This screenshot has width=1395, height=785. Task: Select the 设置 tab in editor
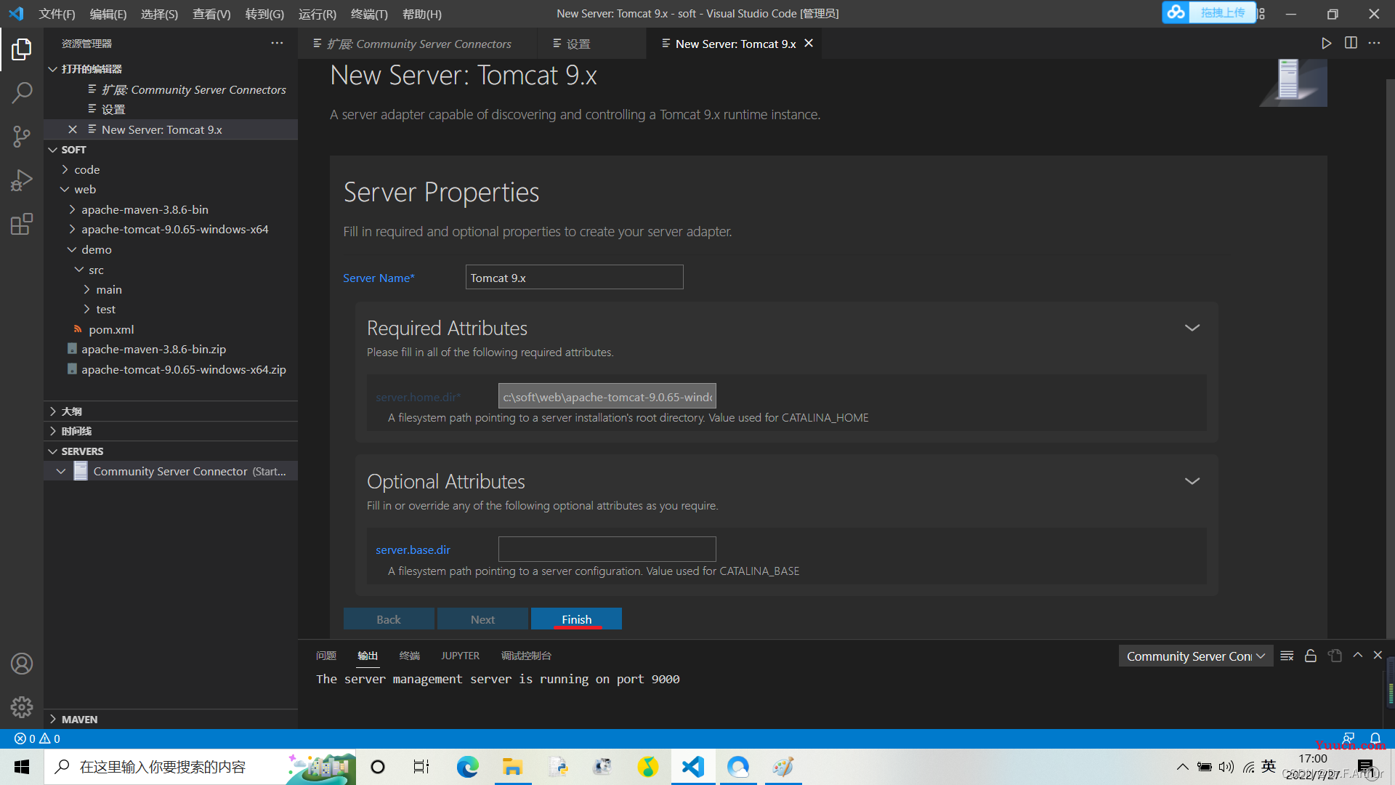[580, 43]
